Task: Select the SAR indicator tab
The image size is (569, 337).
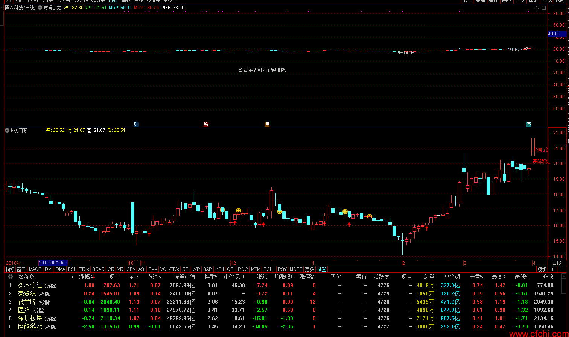Action: tap(208, 269)
